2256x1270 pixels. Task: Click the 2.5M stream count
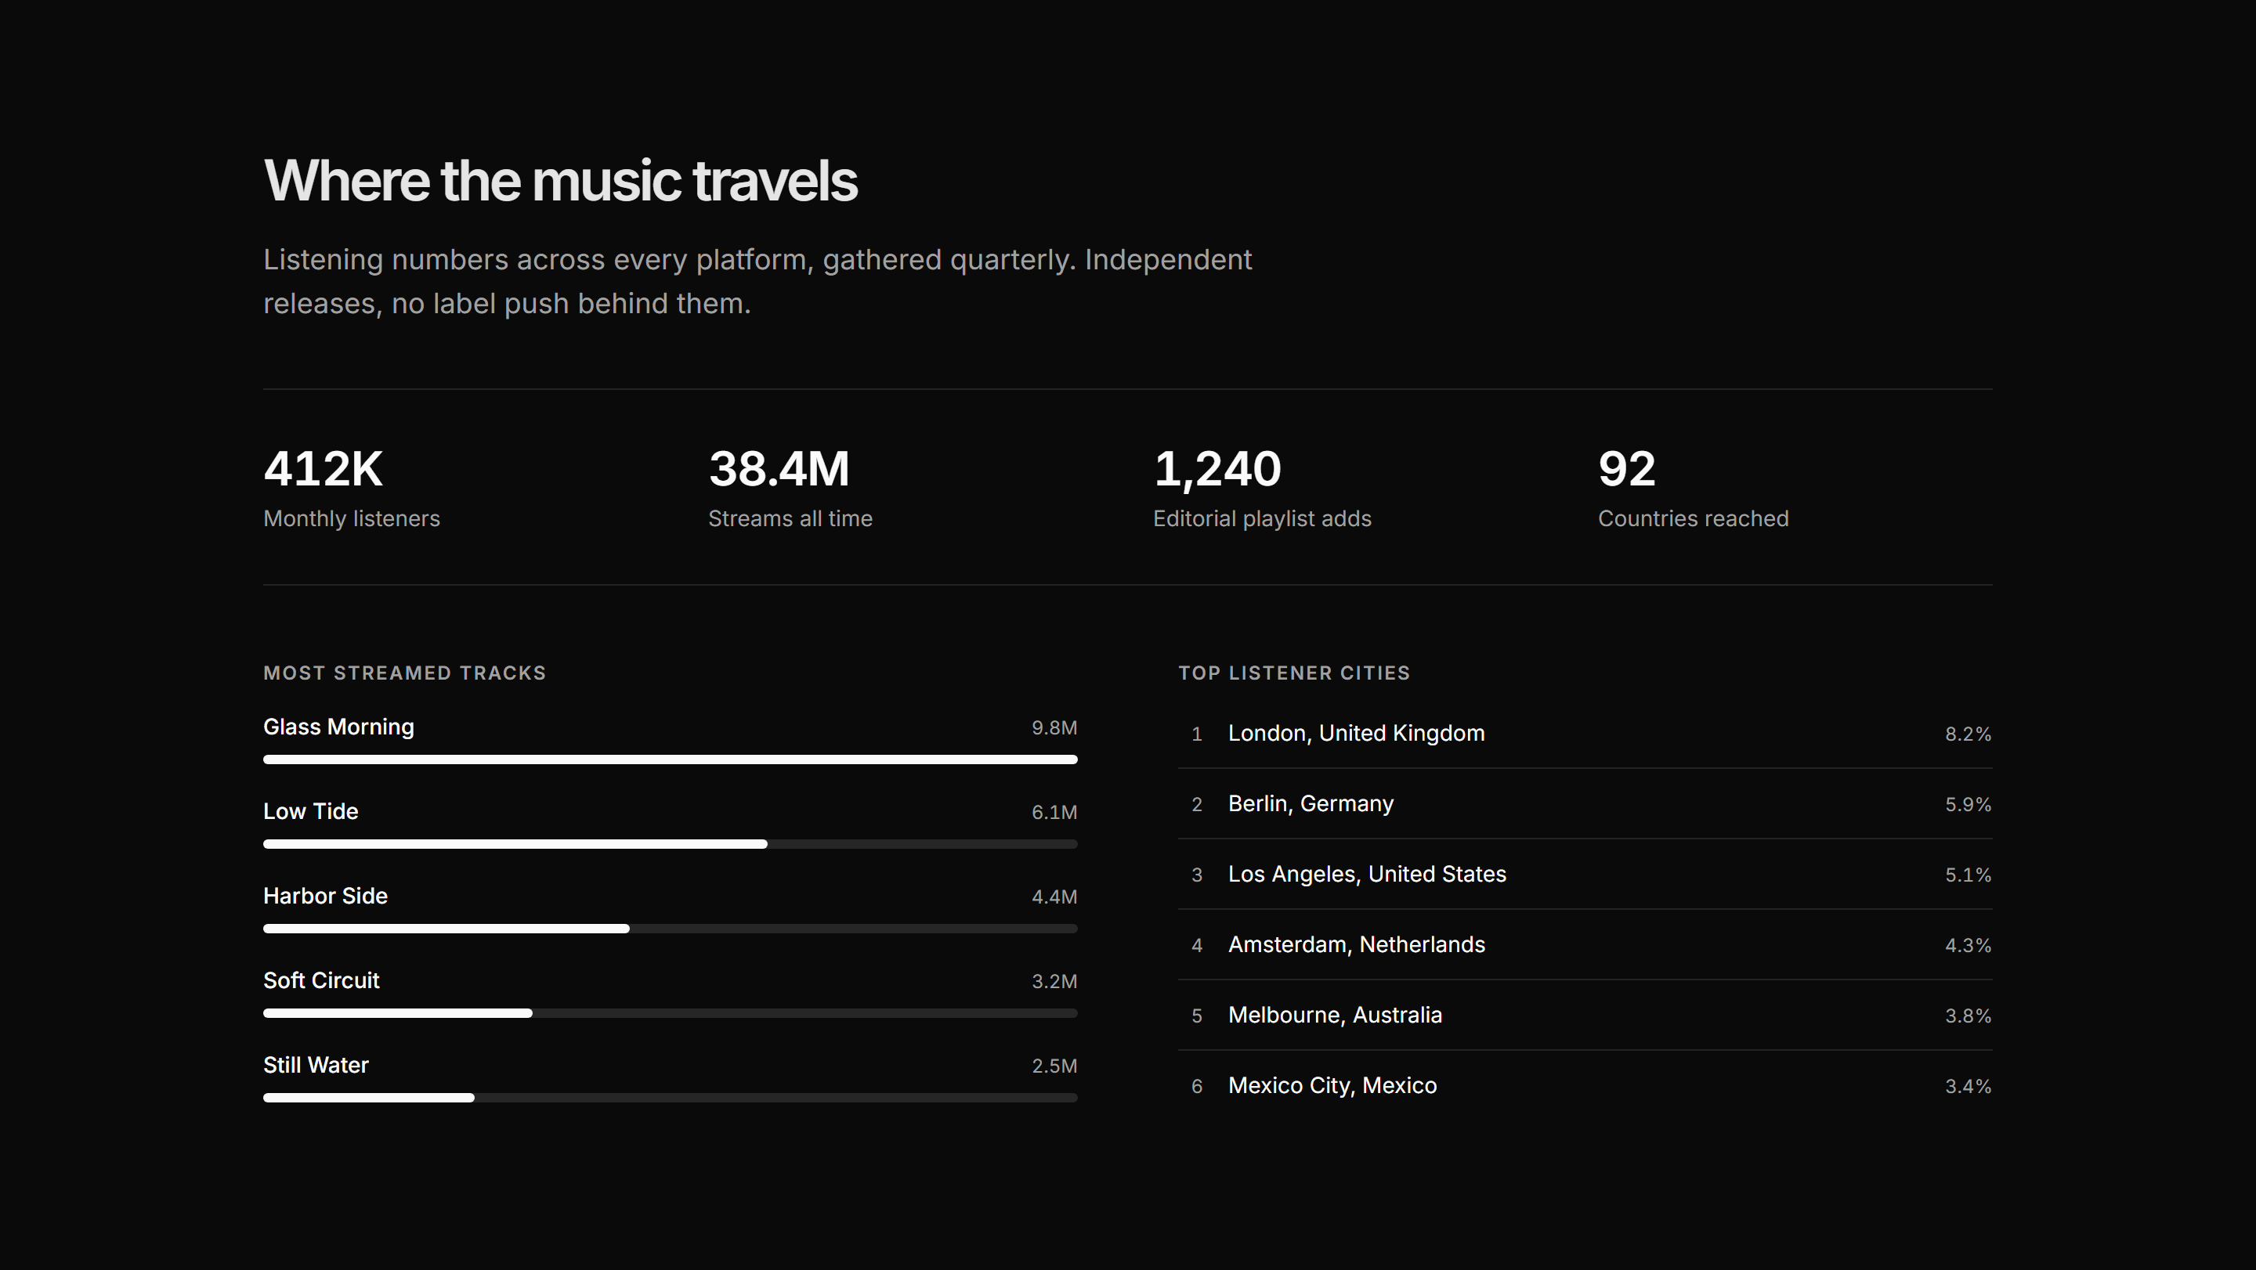click(x=1054, y=1066)
